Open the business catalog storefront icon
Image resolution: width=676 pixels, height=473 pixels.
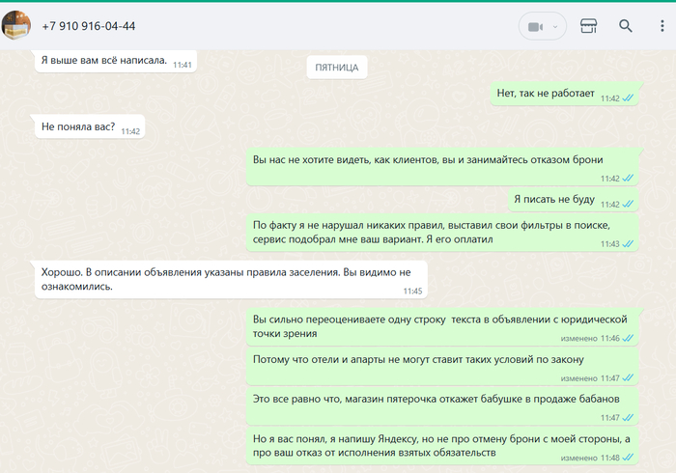click(x=588, y=26)
